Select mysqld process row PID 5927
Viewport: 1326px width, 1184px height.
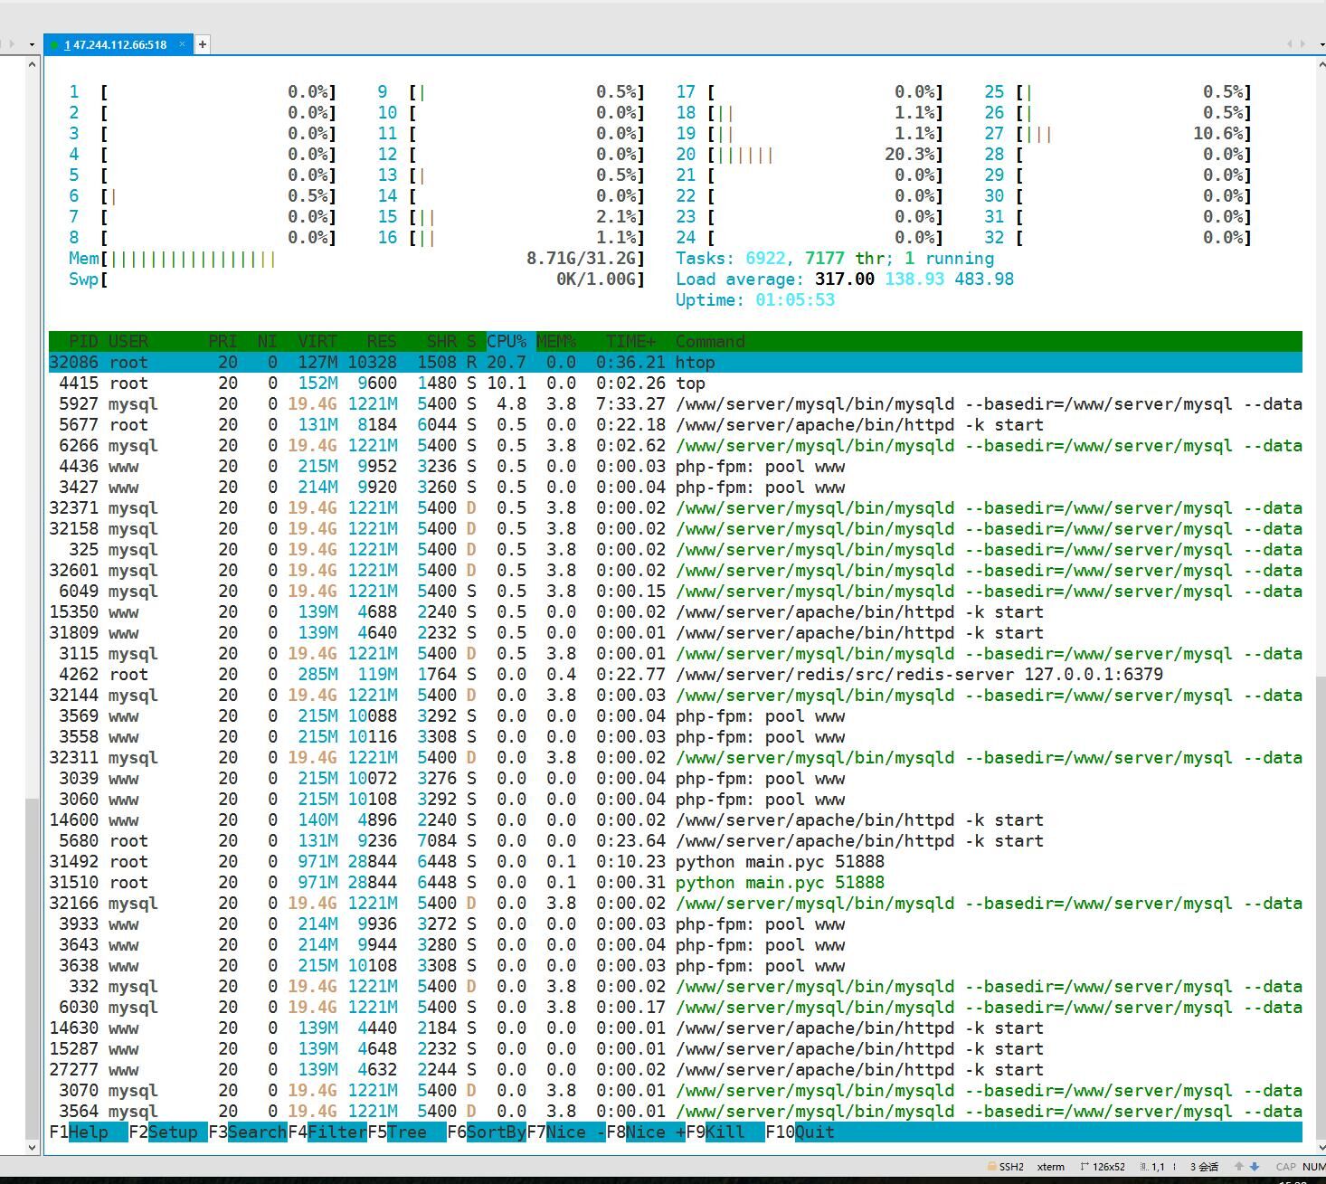tap(676, 404)
